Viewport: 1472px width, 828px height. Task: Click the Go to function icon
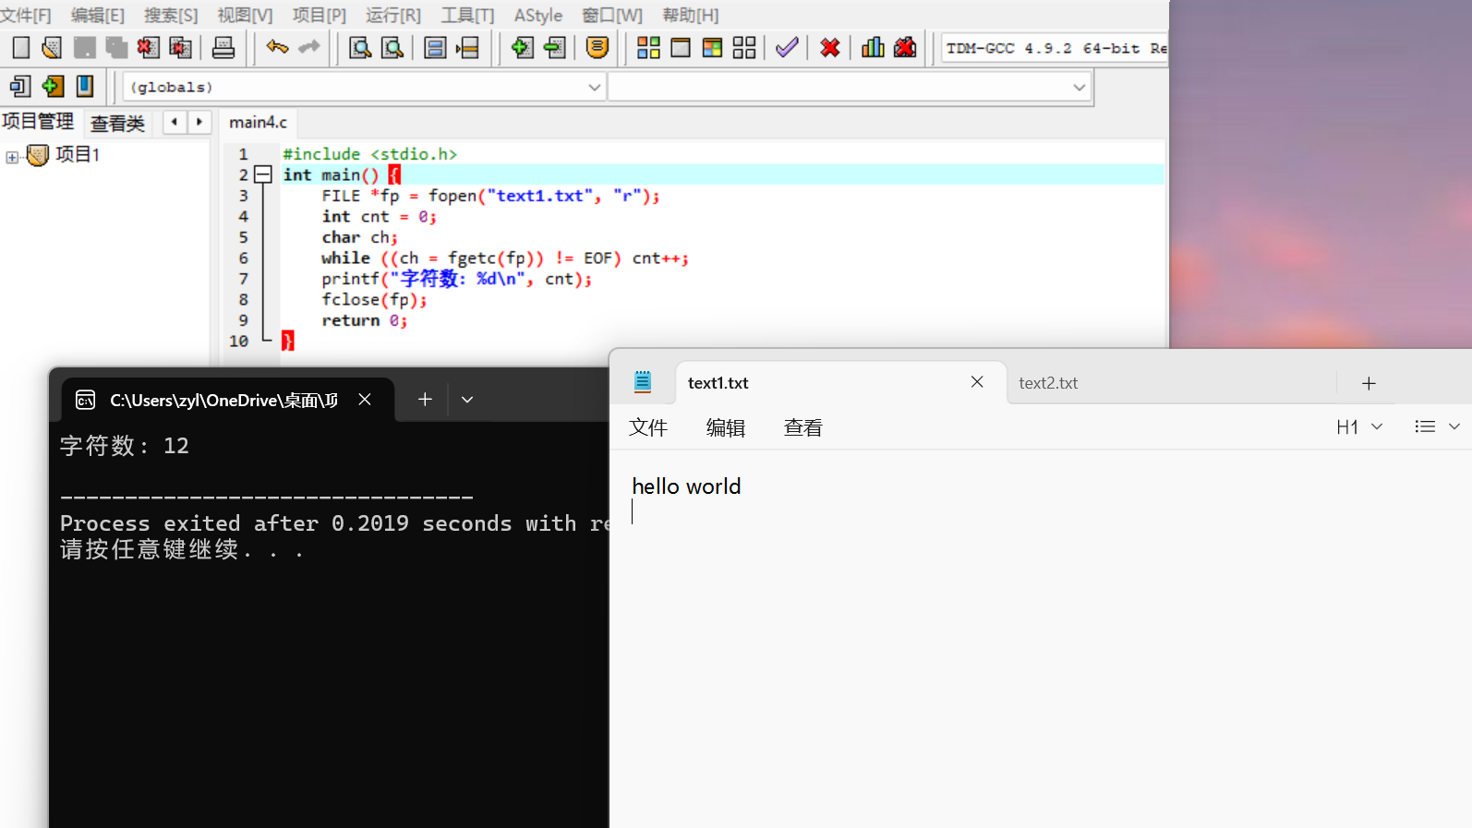click(435, 48)
